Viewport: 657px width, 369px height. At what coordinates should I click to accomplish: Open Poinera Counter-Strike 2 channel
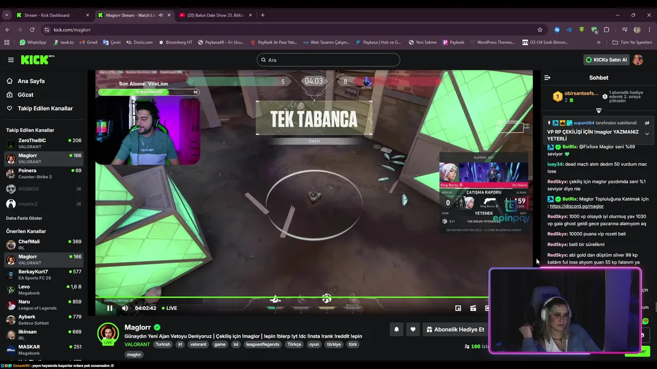coord(43,174)
